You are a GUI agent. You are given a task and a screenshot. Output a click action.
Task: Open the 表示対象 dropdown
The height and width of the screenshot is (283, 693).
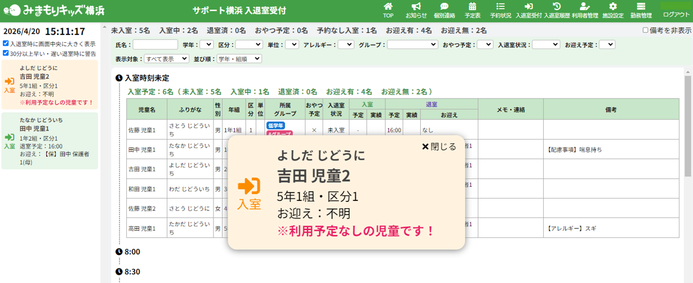166,59
